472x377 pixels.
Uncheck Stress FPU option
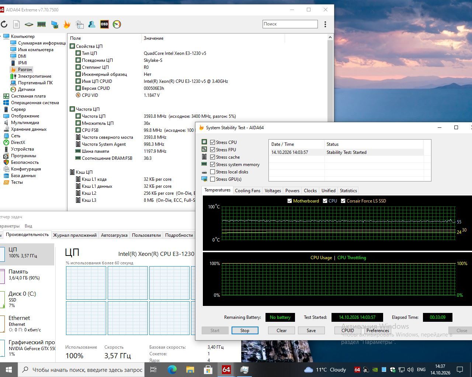(212, 149)
